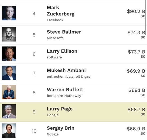Open the highlighted Larry Page name
The width and height of the screenshot is (147, 140).
pyautogui.click(x=60, y=109)
